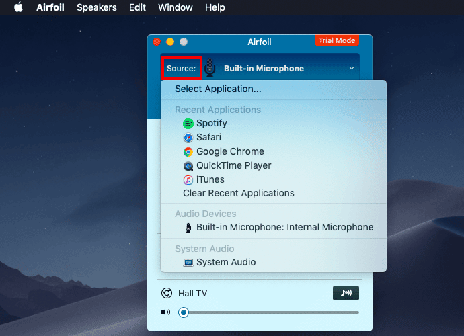The image size is (464, 336).
Task: Click the small microphone icon in Audio Devices
Action: pos(188,227)
